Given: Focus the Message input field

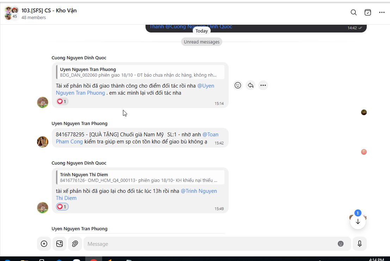Looking at the screenshot, I should 210,244.
